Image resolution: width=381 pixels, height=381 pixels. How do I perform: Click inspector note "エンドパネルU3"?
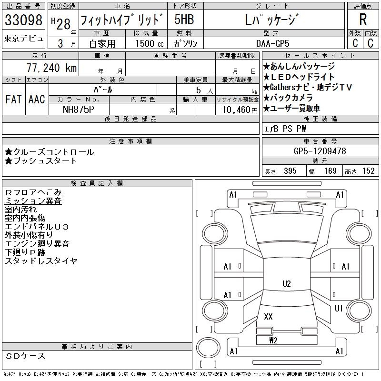pos(37,227)
